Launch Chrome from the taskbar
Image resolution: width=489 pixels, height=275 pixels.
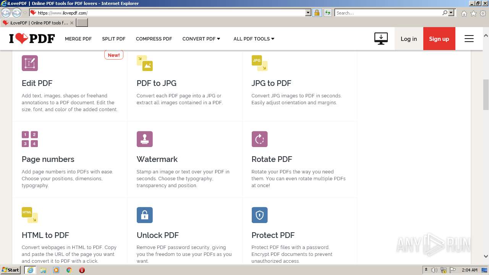pos(69,270)
